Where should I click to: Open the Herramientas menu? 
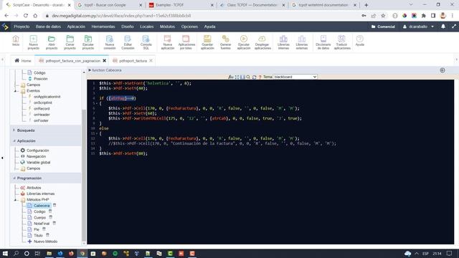tap(103, 27)
